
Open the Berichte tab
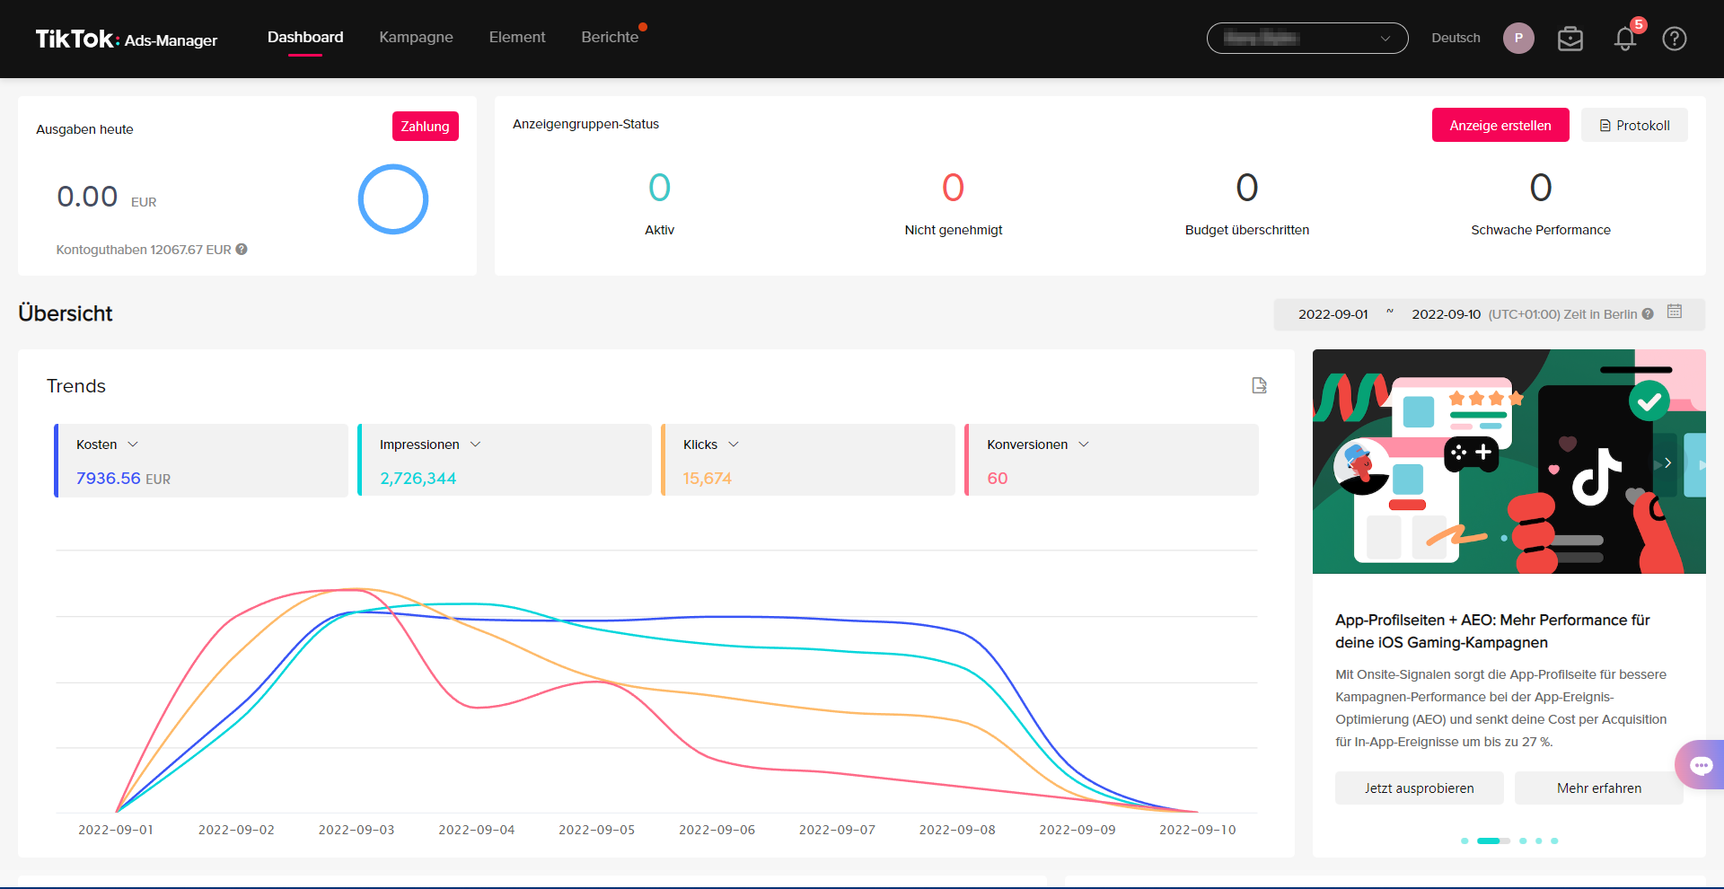(610, 38)
